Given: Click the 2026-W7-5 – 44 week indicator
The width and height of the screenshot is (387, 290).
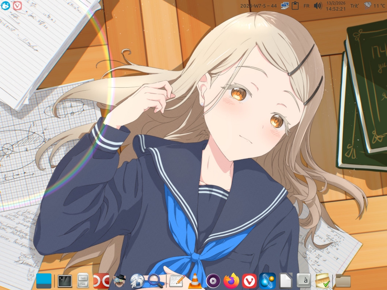Looking at the screenshot, I should [259, 6].
